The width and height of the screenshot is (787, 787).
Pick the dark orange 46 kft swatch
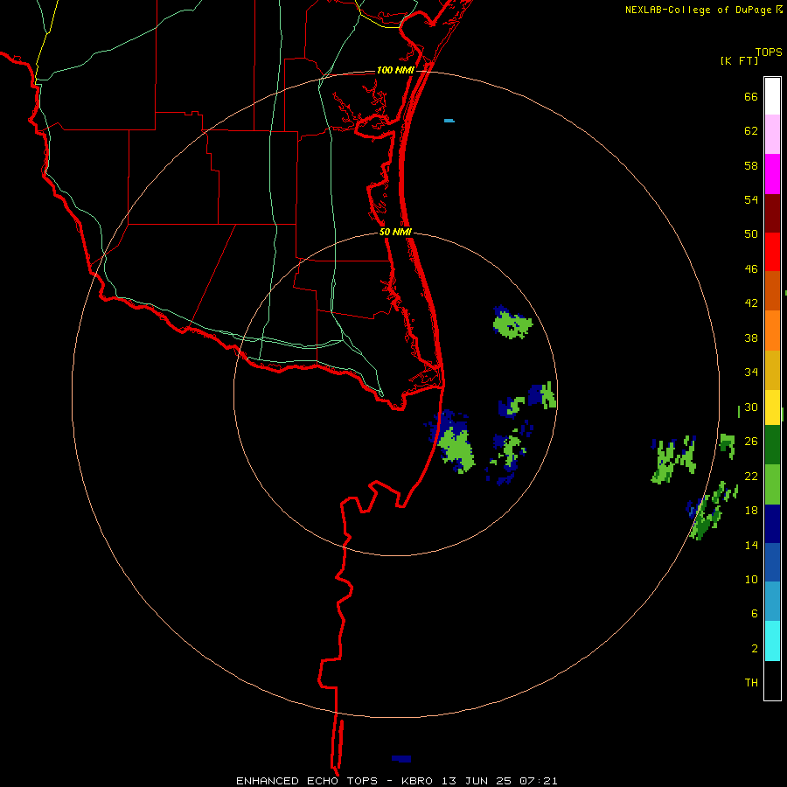point(772,290)
